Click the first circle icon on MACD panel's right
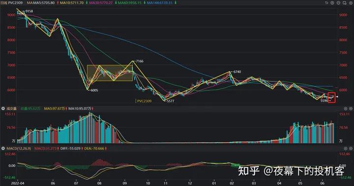Viewport: 354px width, 186px height. click(346, 148)
